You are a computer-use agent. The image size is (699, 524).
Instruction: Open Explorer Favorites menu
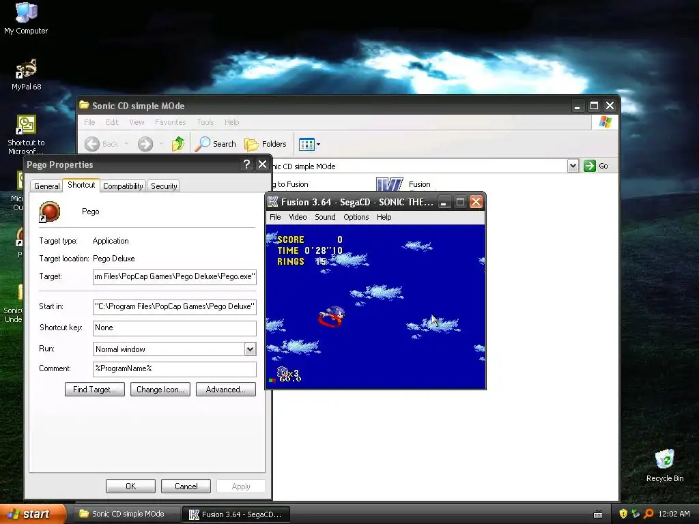point(170,122)
